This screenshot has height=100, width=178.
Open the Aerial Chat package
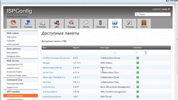pos(48,72)
